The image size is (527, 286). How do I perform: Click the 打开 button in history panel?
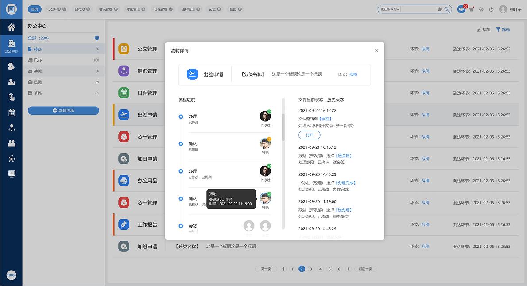click(x=309, y=135)
